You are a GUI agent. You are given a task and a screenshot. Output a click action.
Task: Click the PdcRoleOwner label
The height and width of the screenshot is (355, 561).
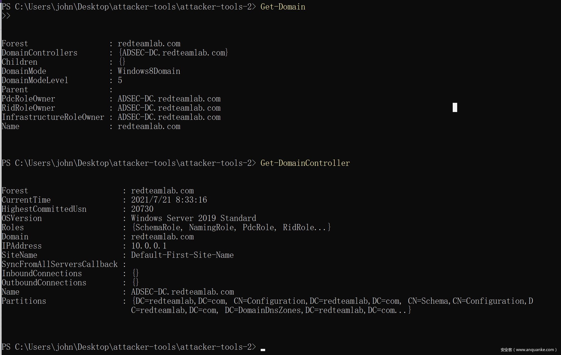coord(28,99)
